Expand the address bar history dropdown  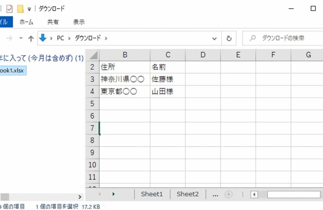pos(214,38)
